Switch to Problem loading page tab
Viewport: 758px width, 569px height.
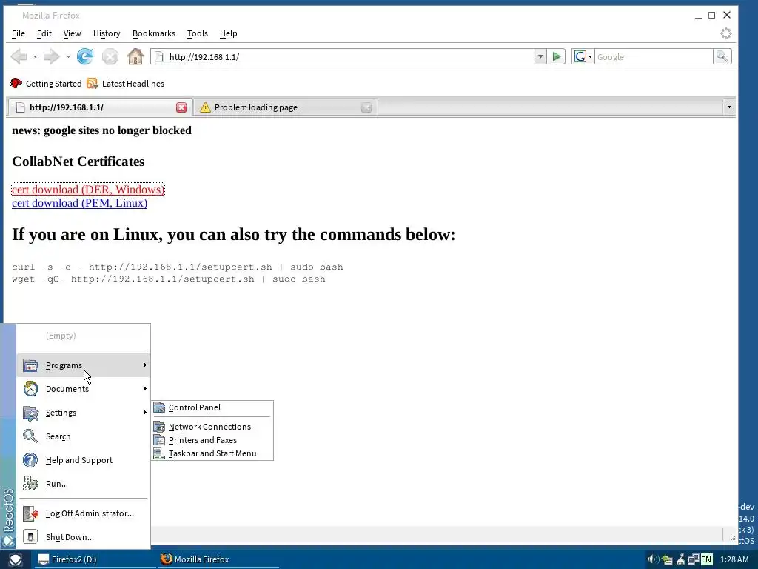(285, 107)
